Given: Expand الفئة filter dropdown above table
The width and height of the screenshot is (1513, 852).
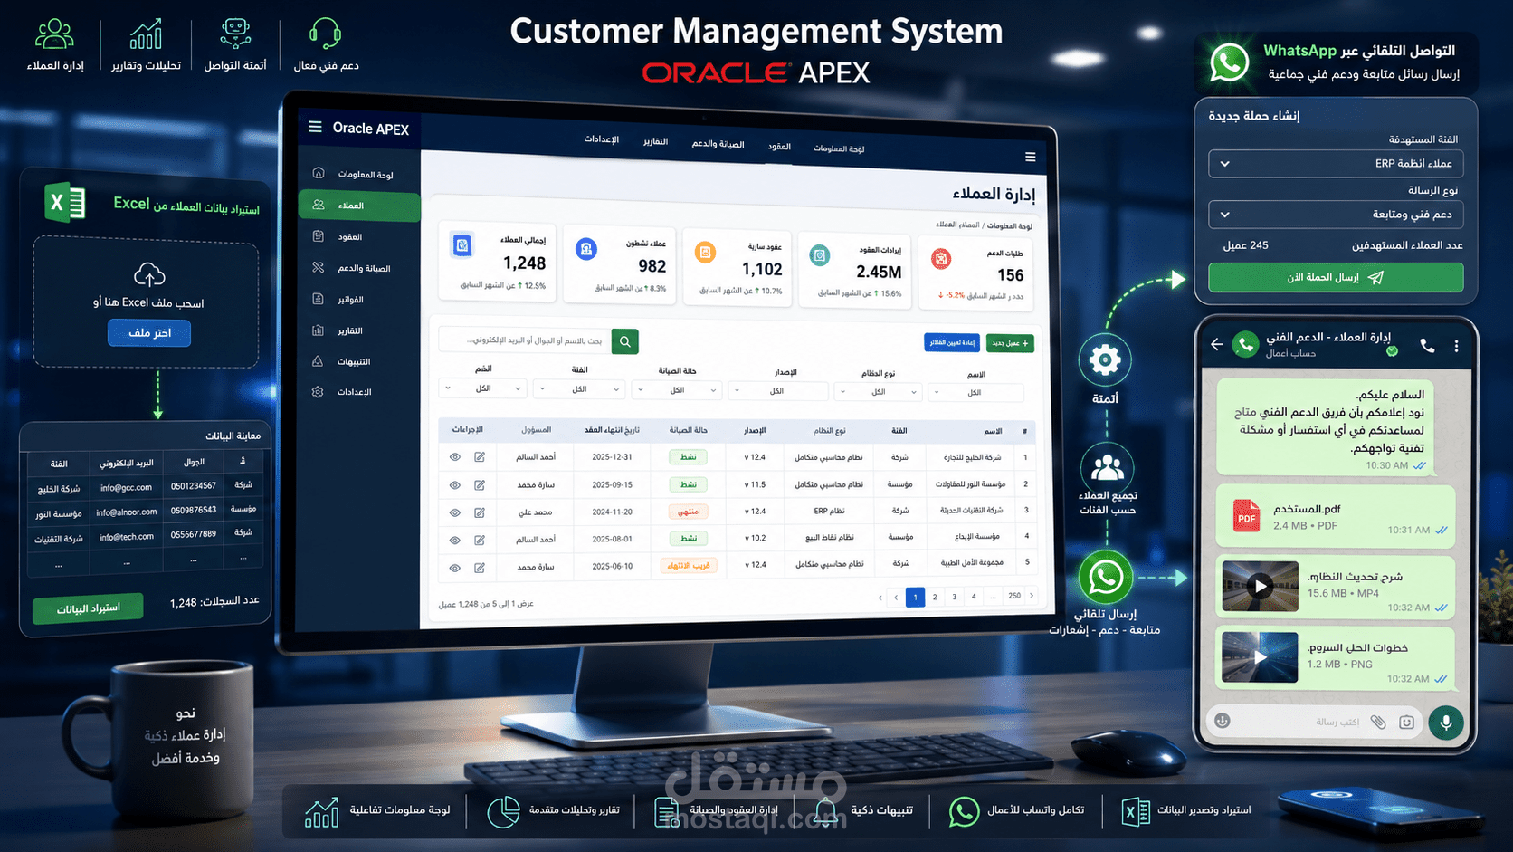Looking at the screenshot, I should tap(579, 389).
